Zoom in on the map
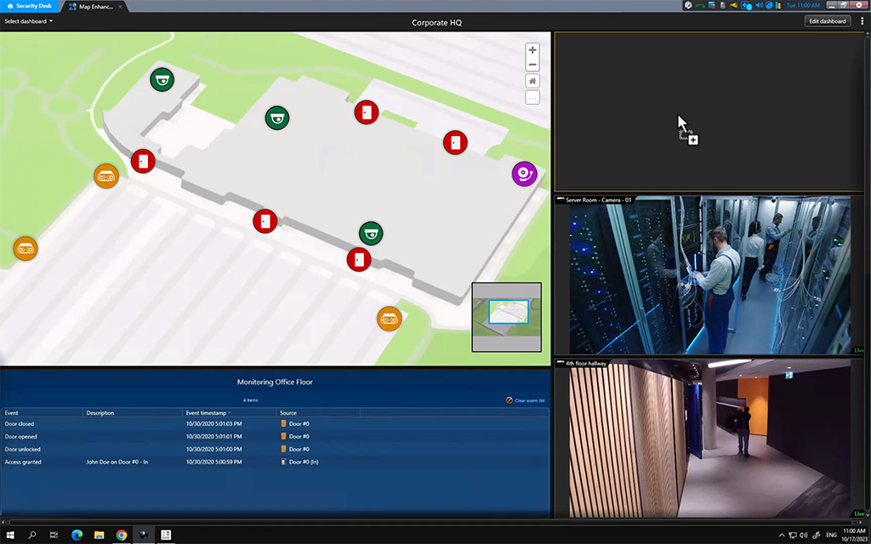 (x=532, y=50)
